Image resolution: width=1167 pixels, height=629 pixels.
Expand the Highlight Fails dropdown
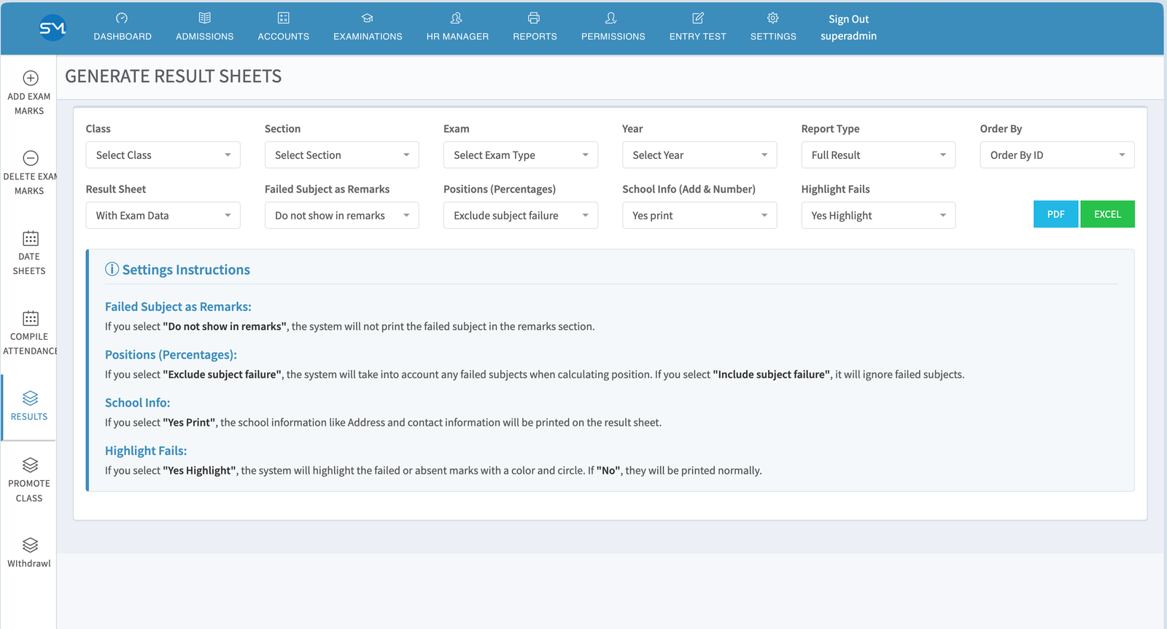878,216
